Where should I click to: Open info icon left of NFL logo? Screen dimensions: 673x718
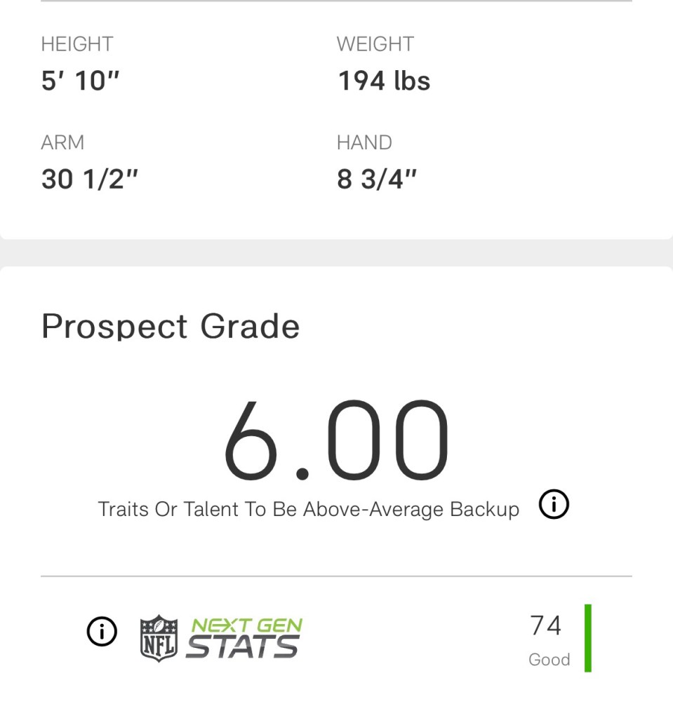coord(102,632)
